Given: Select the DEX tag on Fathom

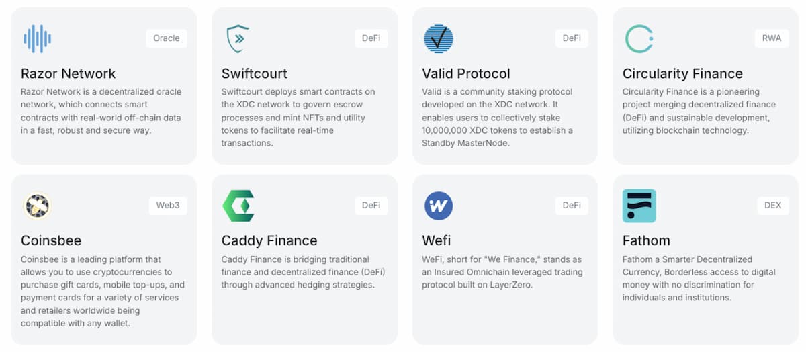Looking at the screenshot, I should point(773,206).
